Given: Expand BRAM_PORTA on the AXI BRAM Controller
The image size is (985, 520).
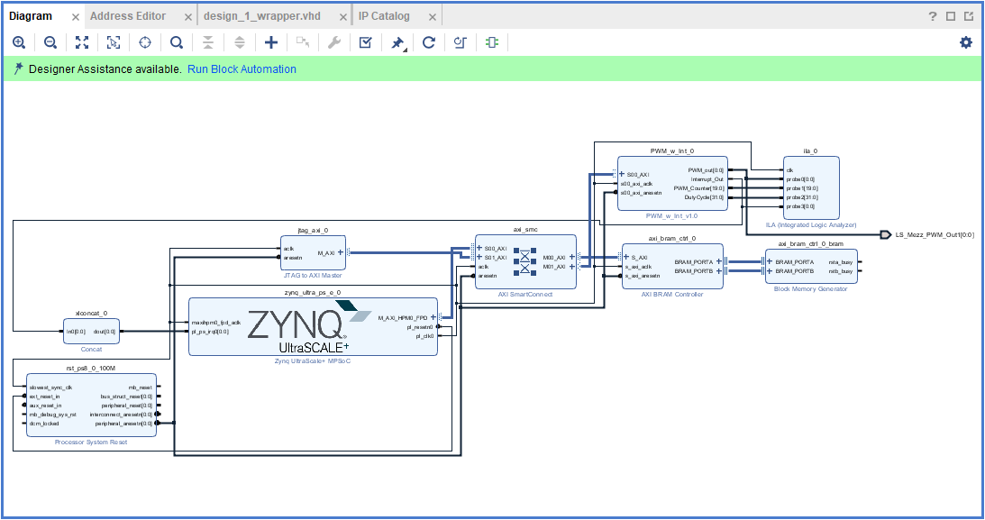Looking at the screenshot, I should pyautogui.click(x=719, y=262).
